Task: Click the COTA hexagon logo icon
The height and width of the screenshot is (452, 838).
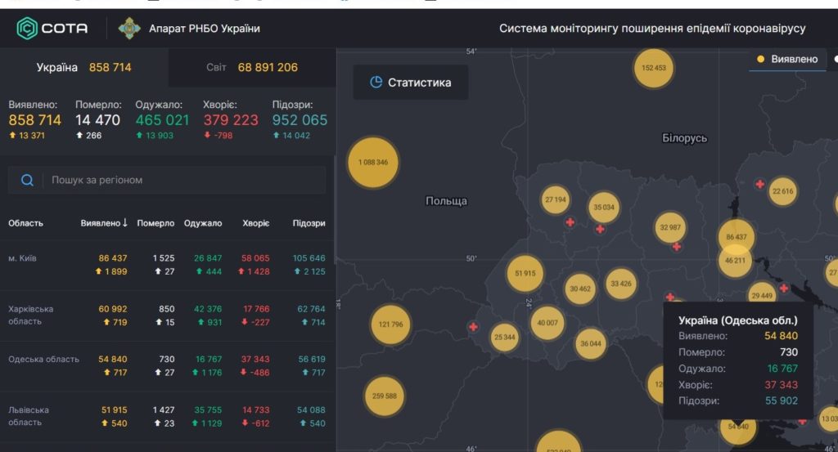Action: coord(27,29)
